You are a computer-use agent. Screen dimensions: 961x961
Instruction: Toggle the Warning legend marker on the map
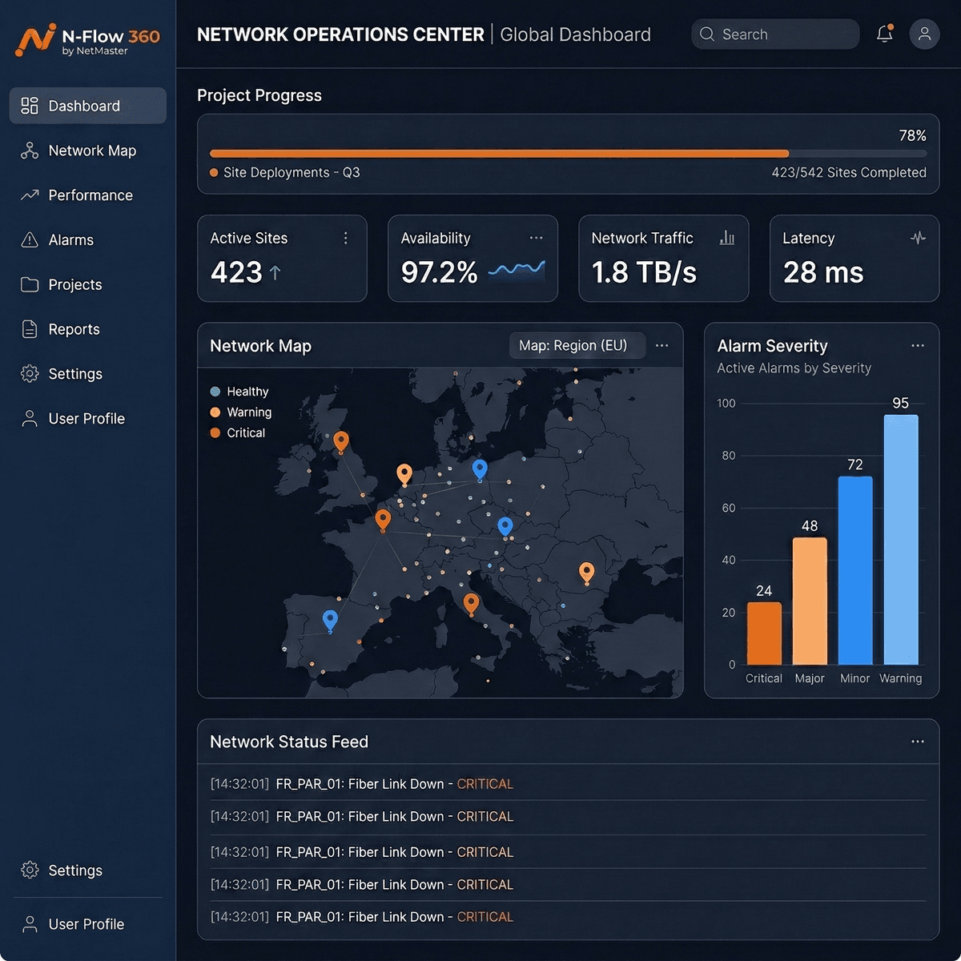(x=215, y=412)
